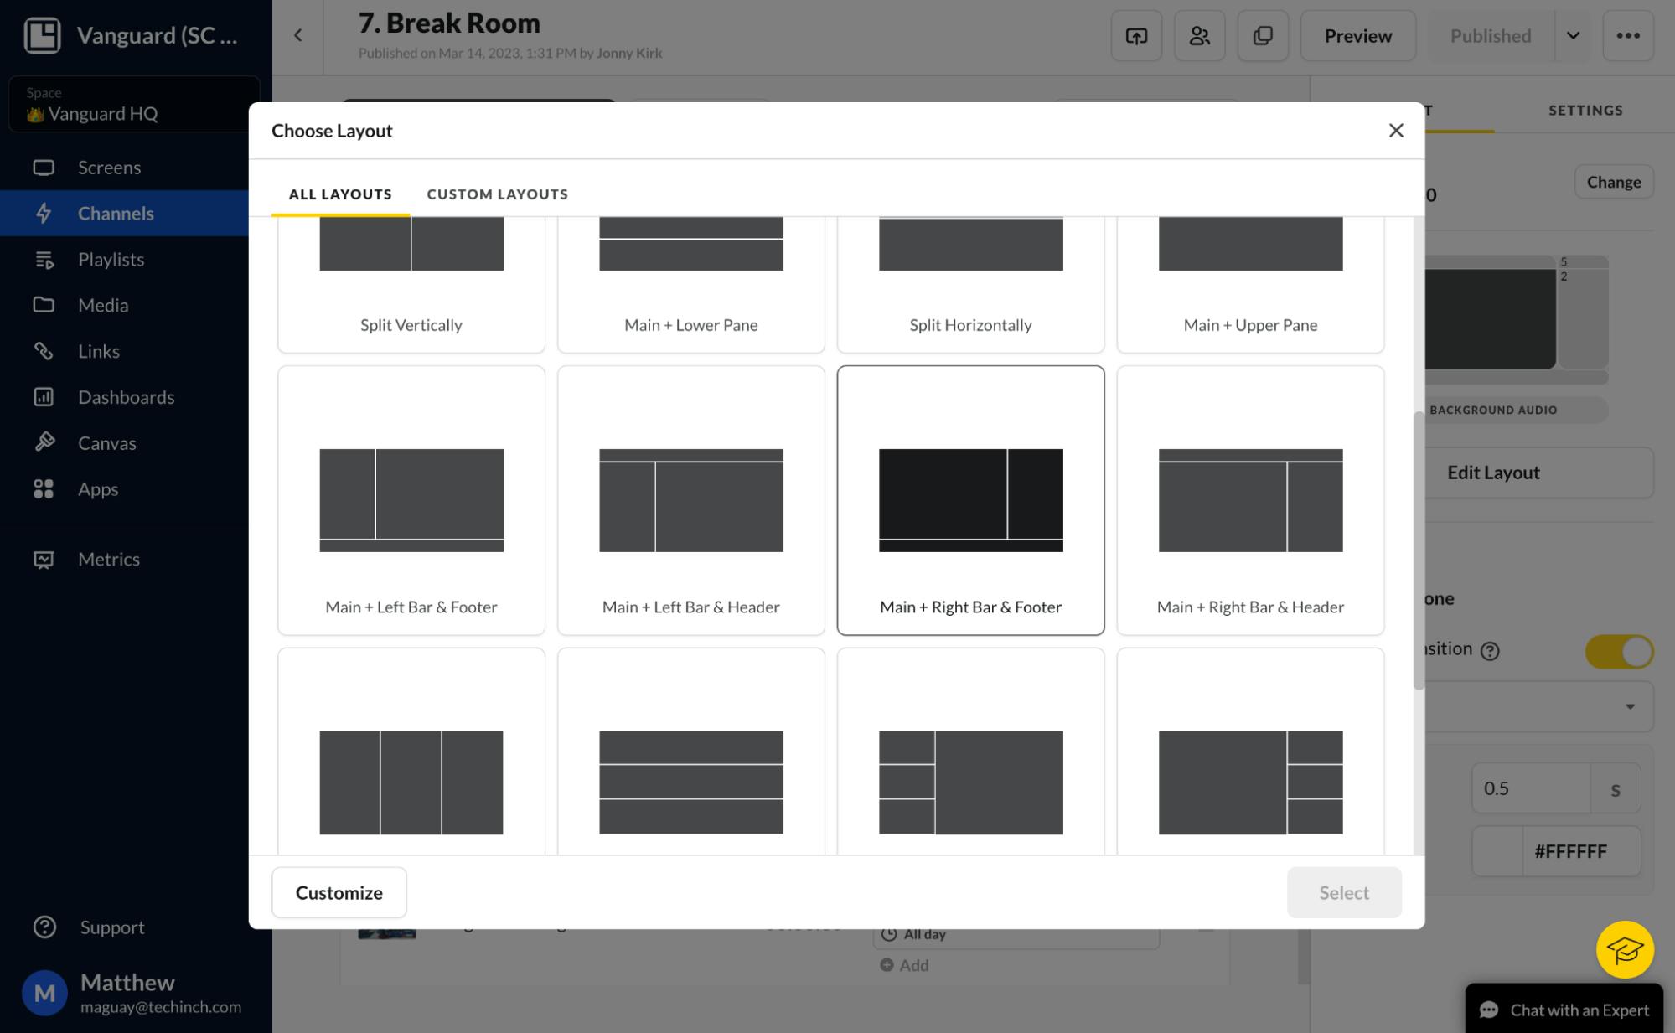The image size is (1675, 1033).
Task: Click the Customize button
Action: click(339, 892)
